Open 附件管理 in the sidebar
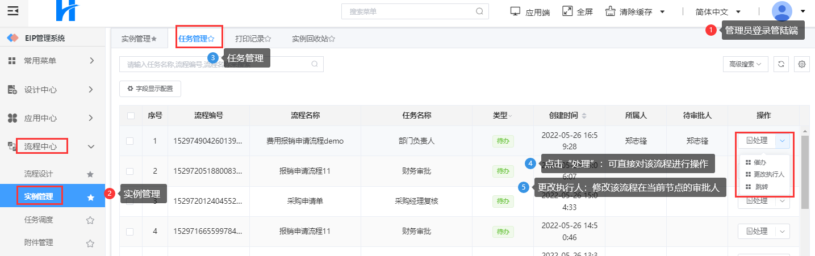 (x=39, y=242)
